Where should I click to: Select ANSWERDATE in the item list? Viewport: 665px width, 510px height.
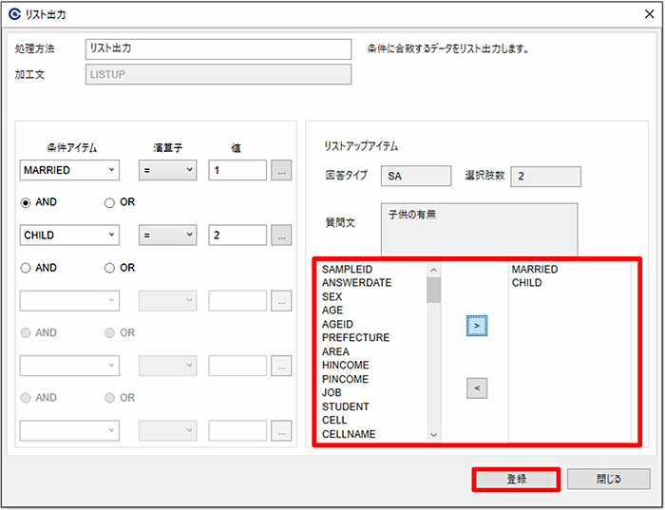[356, 283]
